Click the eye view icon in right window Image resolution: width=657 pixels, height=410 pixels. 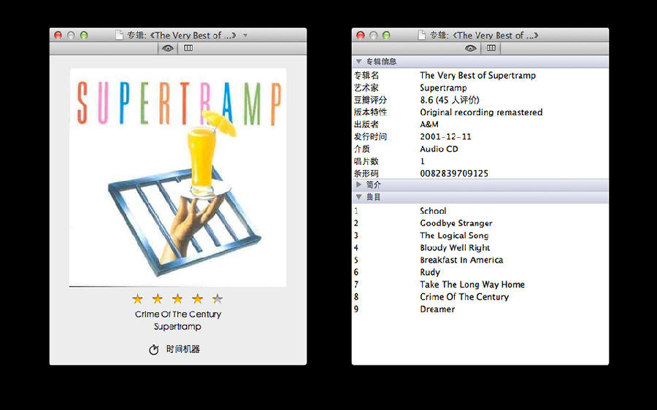(x=471, y=48)
